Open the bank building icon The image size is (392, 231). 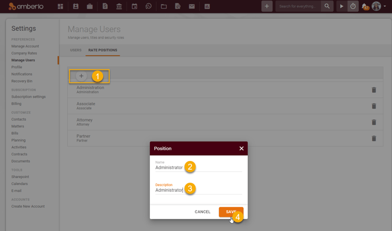point(119,6)
